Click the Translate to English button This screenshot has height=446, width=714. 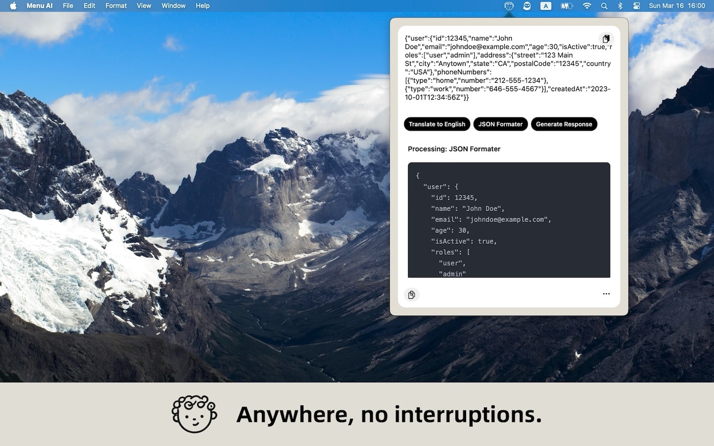point(437,124)
